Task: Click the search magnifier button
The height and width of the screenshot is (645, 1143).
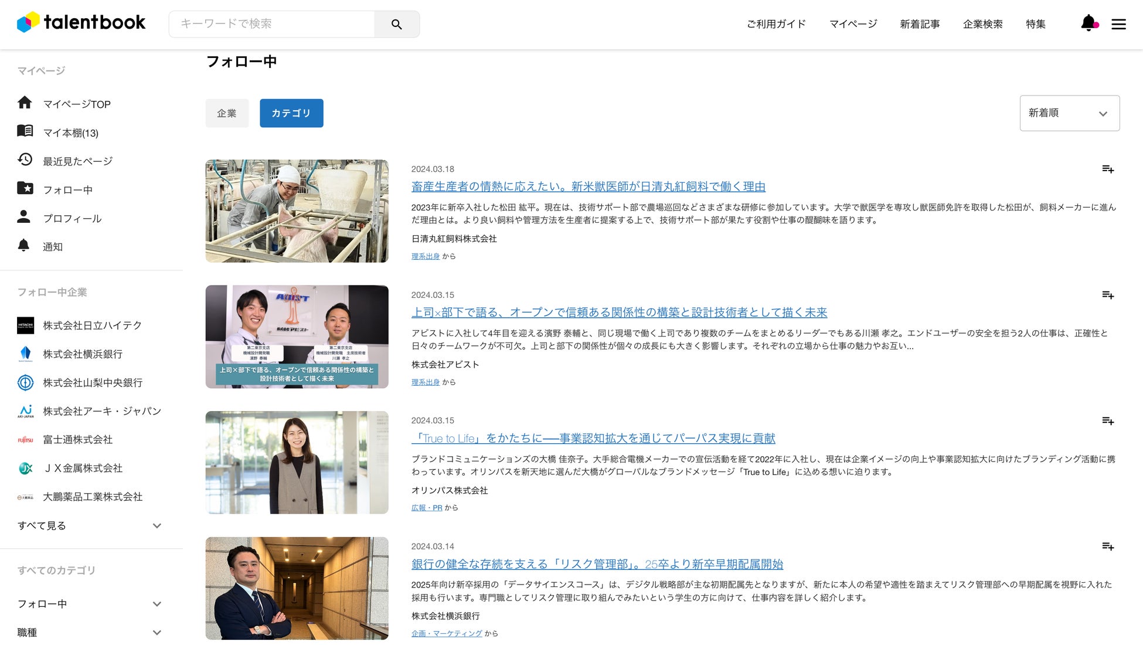Action: [397, 24]
